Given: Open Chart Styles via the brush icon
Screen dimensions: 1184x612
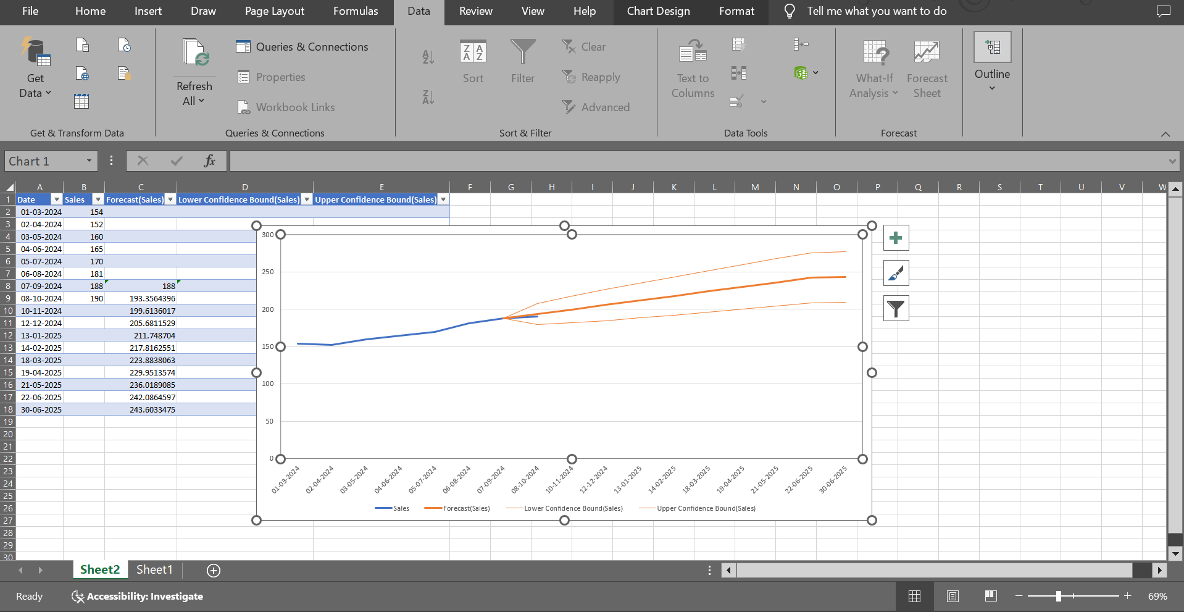Looking at the screenshot, I should pyautogui.click(x=896, y=273).
